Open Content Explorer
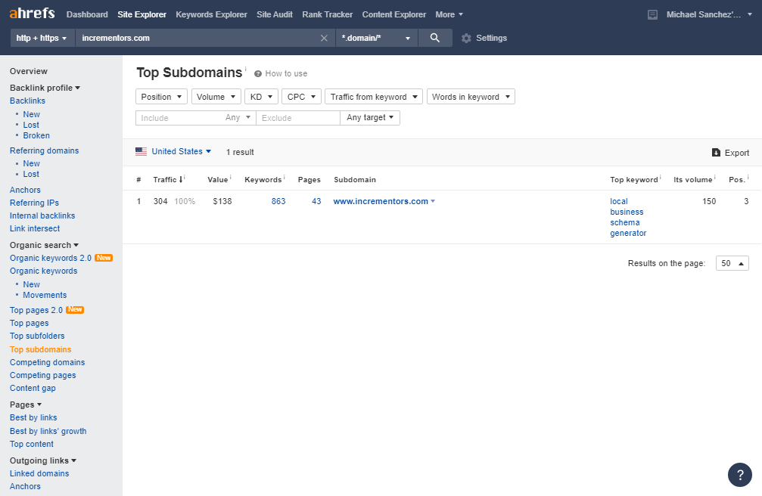 (x=394, y=14)
